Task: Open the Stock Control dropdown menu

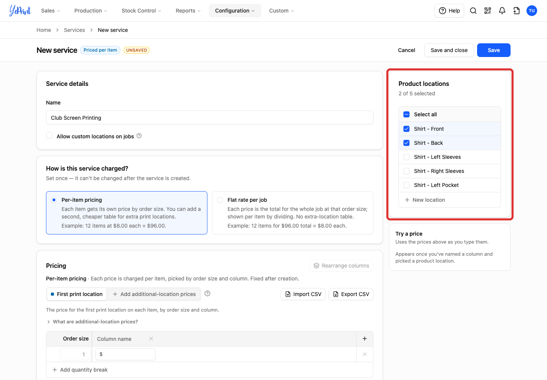Action: (x=141, y=11)
